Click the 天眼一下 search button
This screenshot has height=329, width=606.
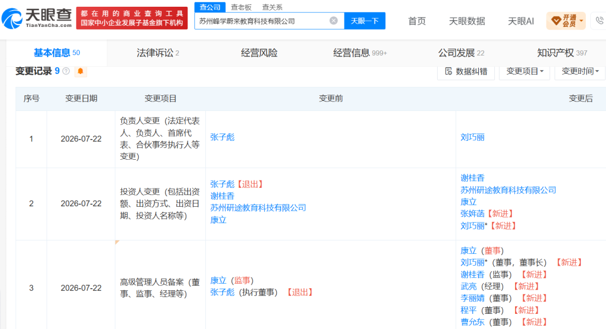365,21
